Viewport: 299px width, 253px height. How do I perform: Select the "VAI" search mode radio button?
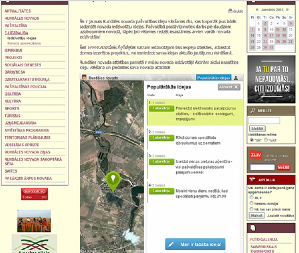[265, 140]
